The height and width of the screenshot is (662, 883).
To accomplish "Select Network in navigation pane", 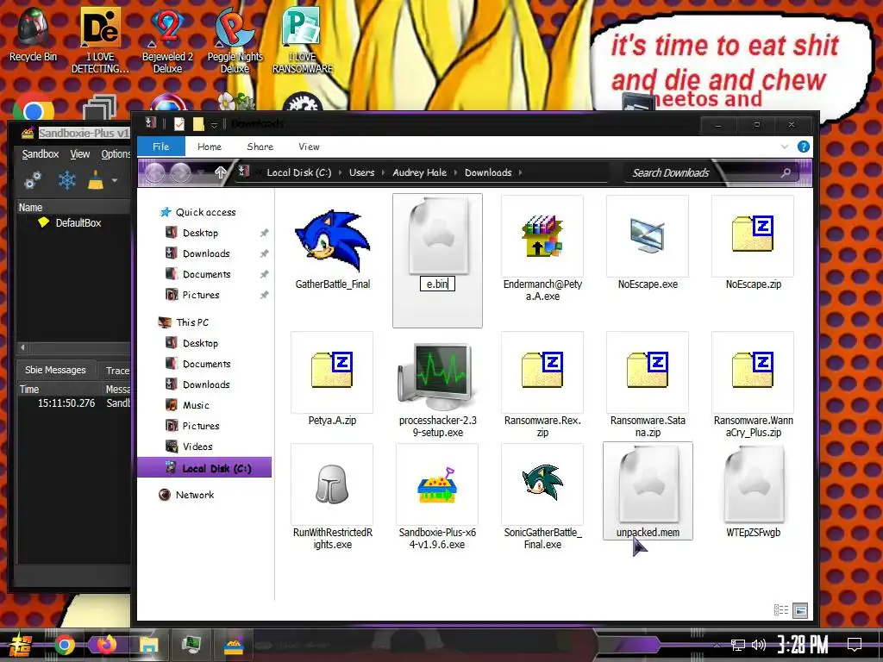I will click(x=194, y=495).
